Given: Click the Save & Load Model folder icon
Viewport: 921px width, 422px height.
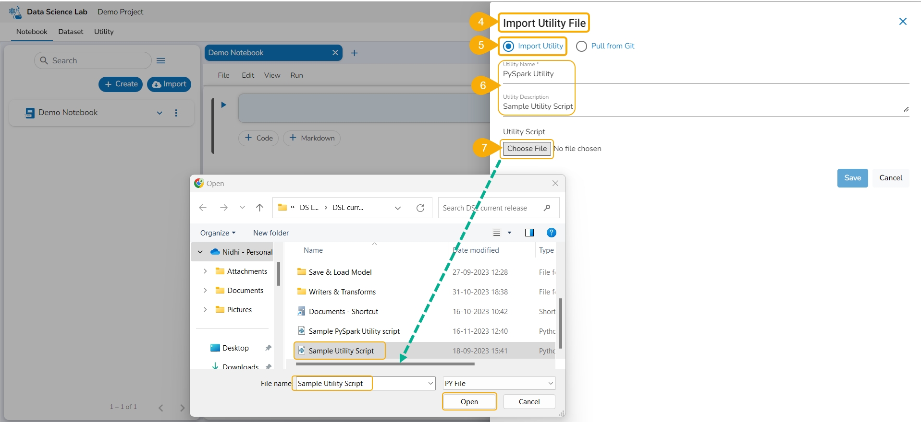Looking at the screenshot, I should pyautogui.click(x=302, y=272).
